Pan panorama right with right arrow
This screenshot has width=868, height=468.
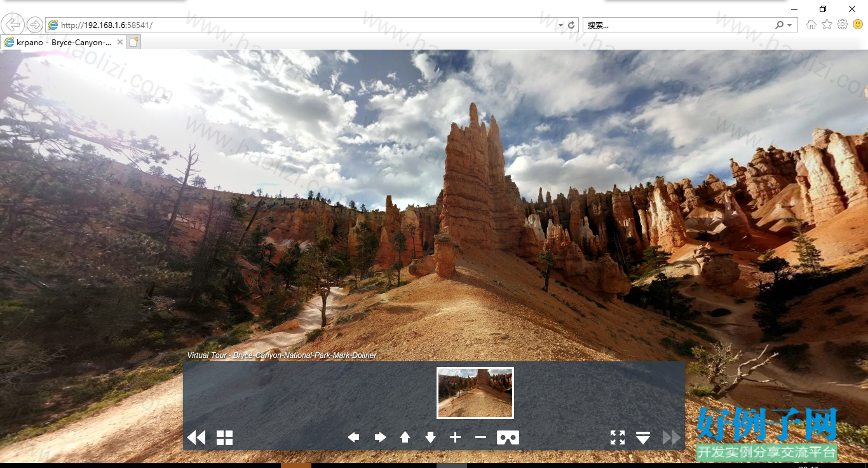380,437
